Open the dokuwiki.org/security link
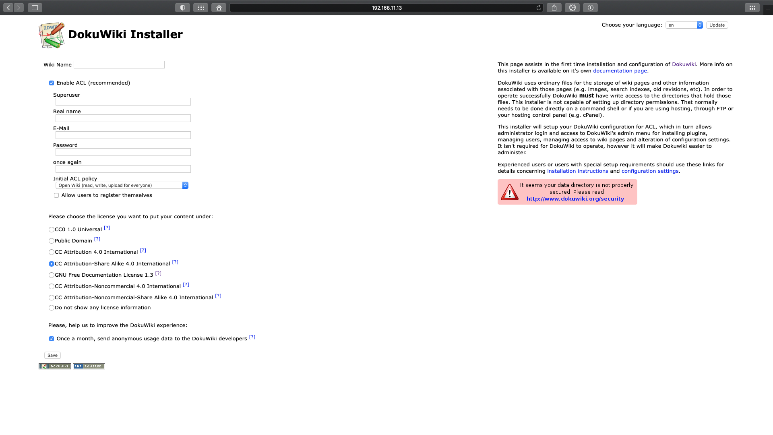Image resolution: width=773 pixels, height=435 pixels. point(575,199)
